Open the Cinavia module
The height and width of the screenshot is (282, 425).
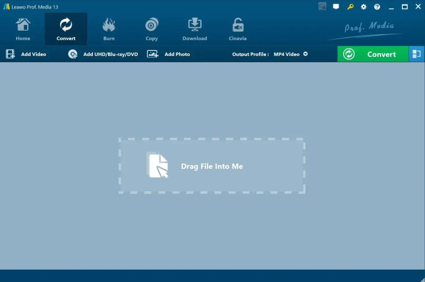pos(237,28)
